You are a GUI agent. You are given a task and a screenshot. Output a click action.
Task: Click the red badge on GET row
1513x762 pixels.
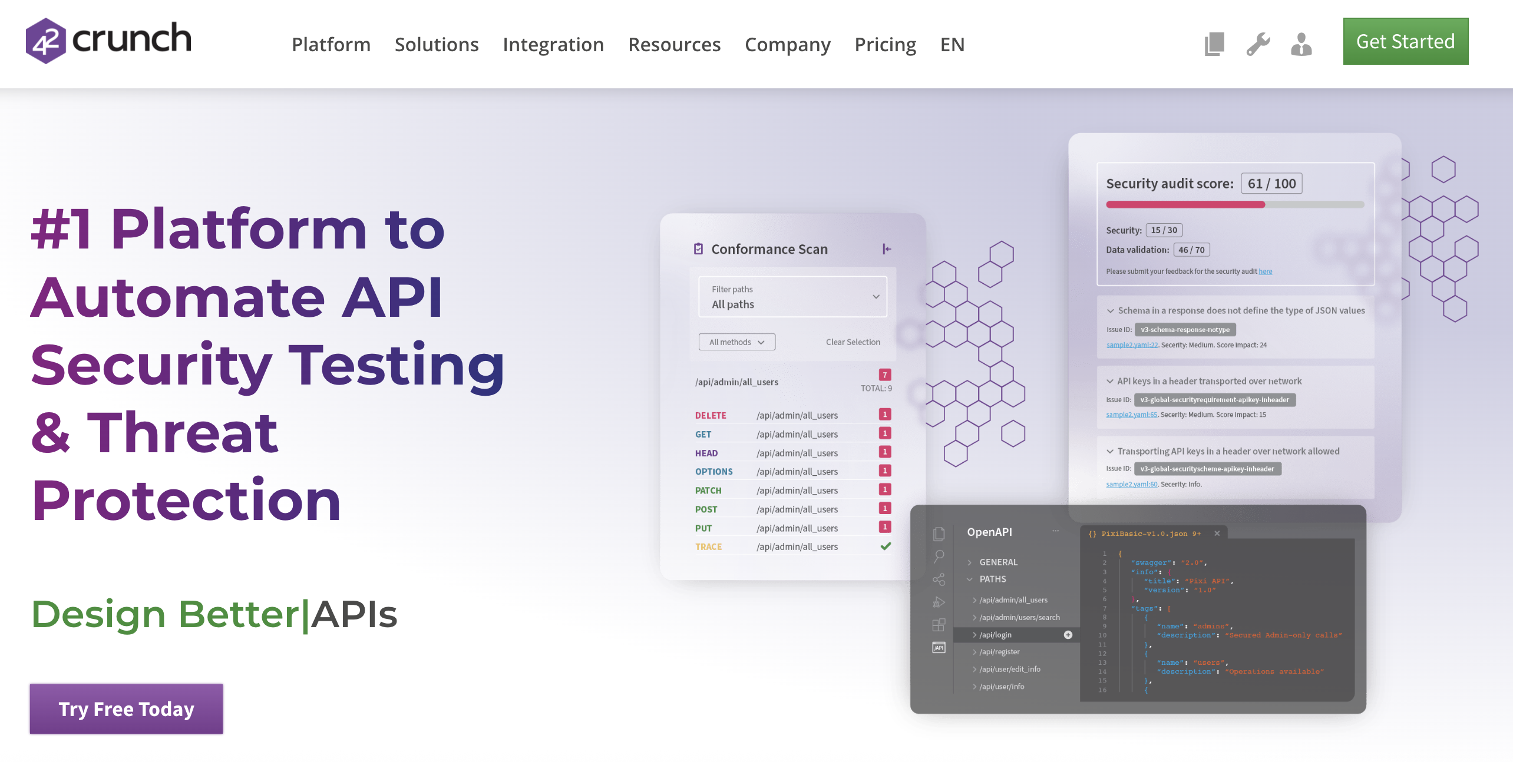(885, 433)
